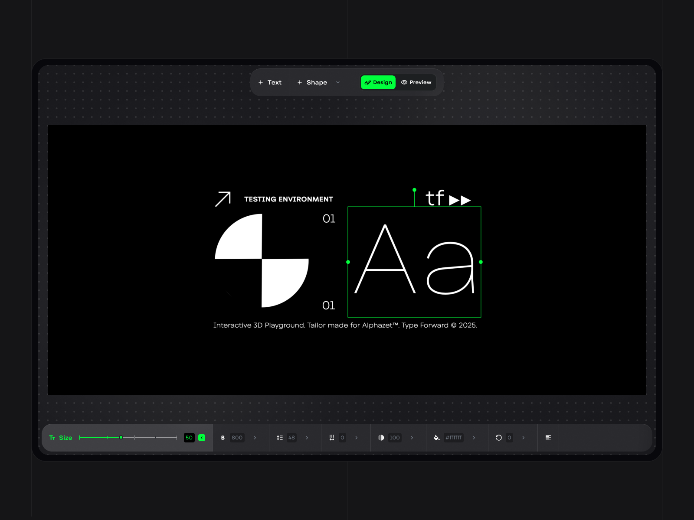Expand the fill color options

coord(474,438)
